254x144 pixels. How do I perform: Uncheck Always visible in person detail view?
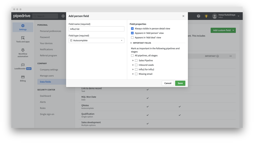[x=132, y=29]
